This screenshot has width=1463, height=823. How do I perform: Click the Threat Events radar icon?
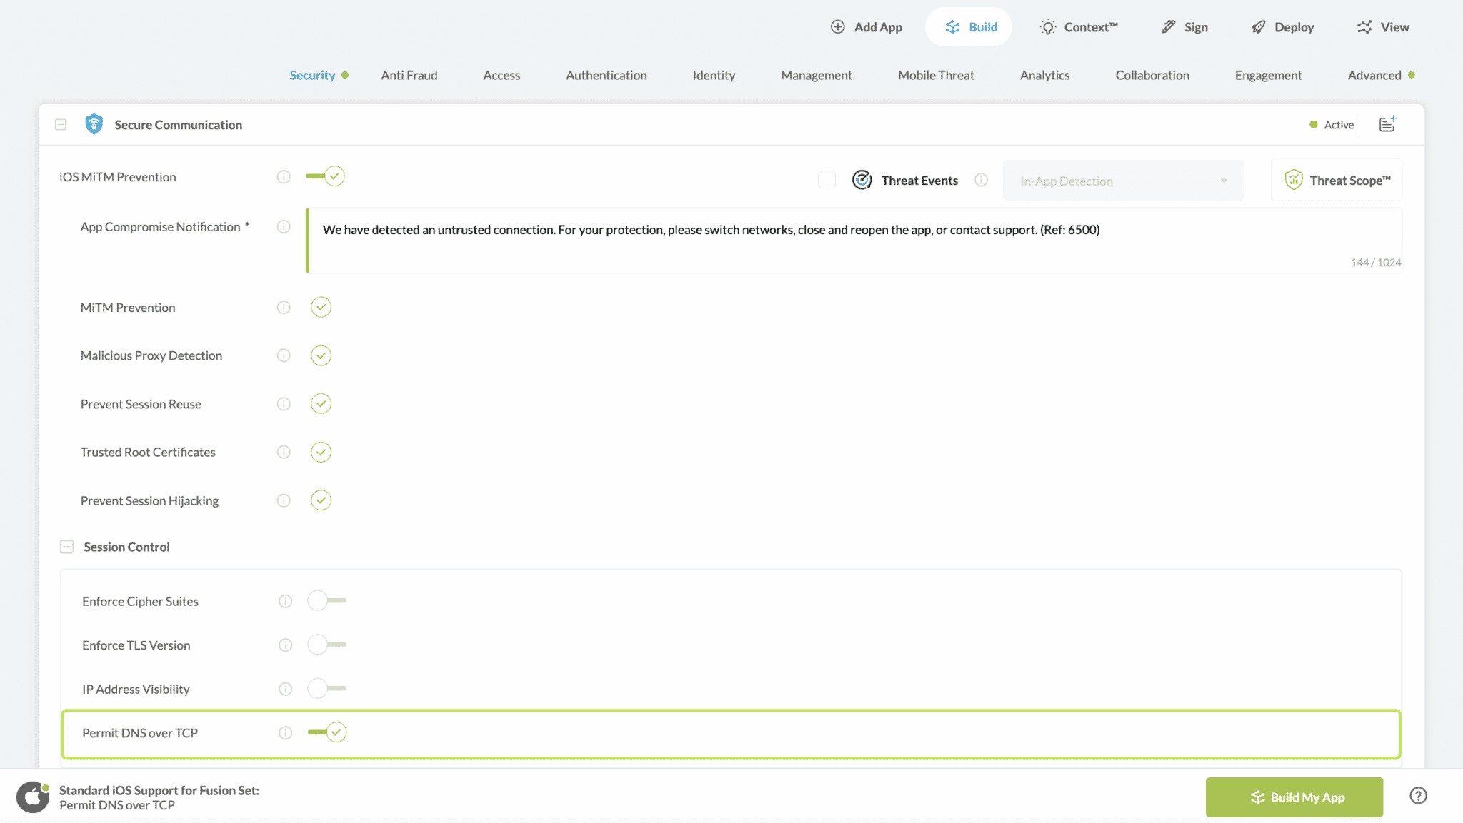pyautogui.click(x=862, y=181)
